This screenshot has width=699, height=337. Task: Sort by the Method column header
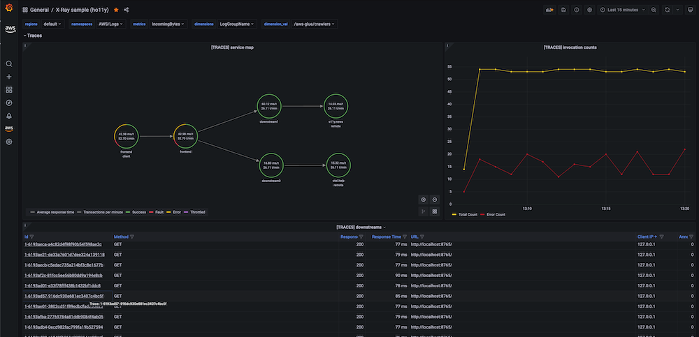pos(121,237)
